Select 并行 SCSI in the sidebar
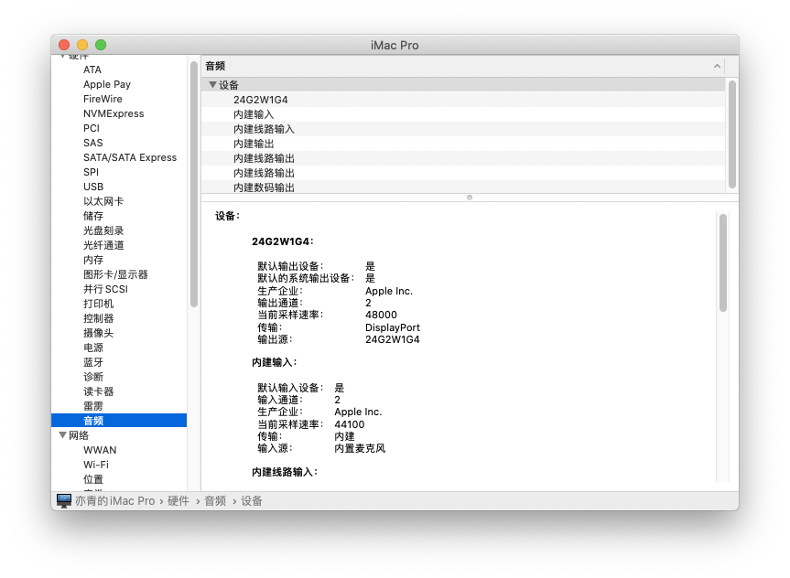This screenshot has width=790, height=578. 105,288
